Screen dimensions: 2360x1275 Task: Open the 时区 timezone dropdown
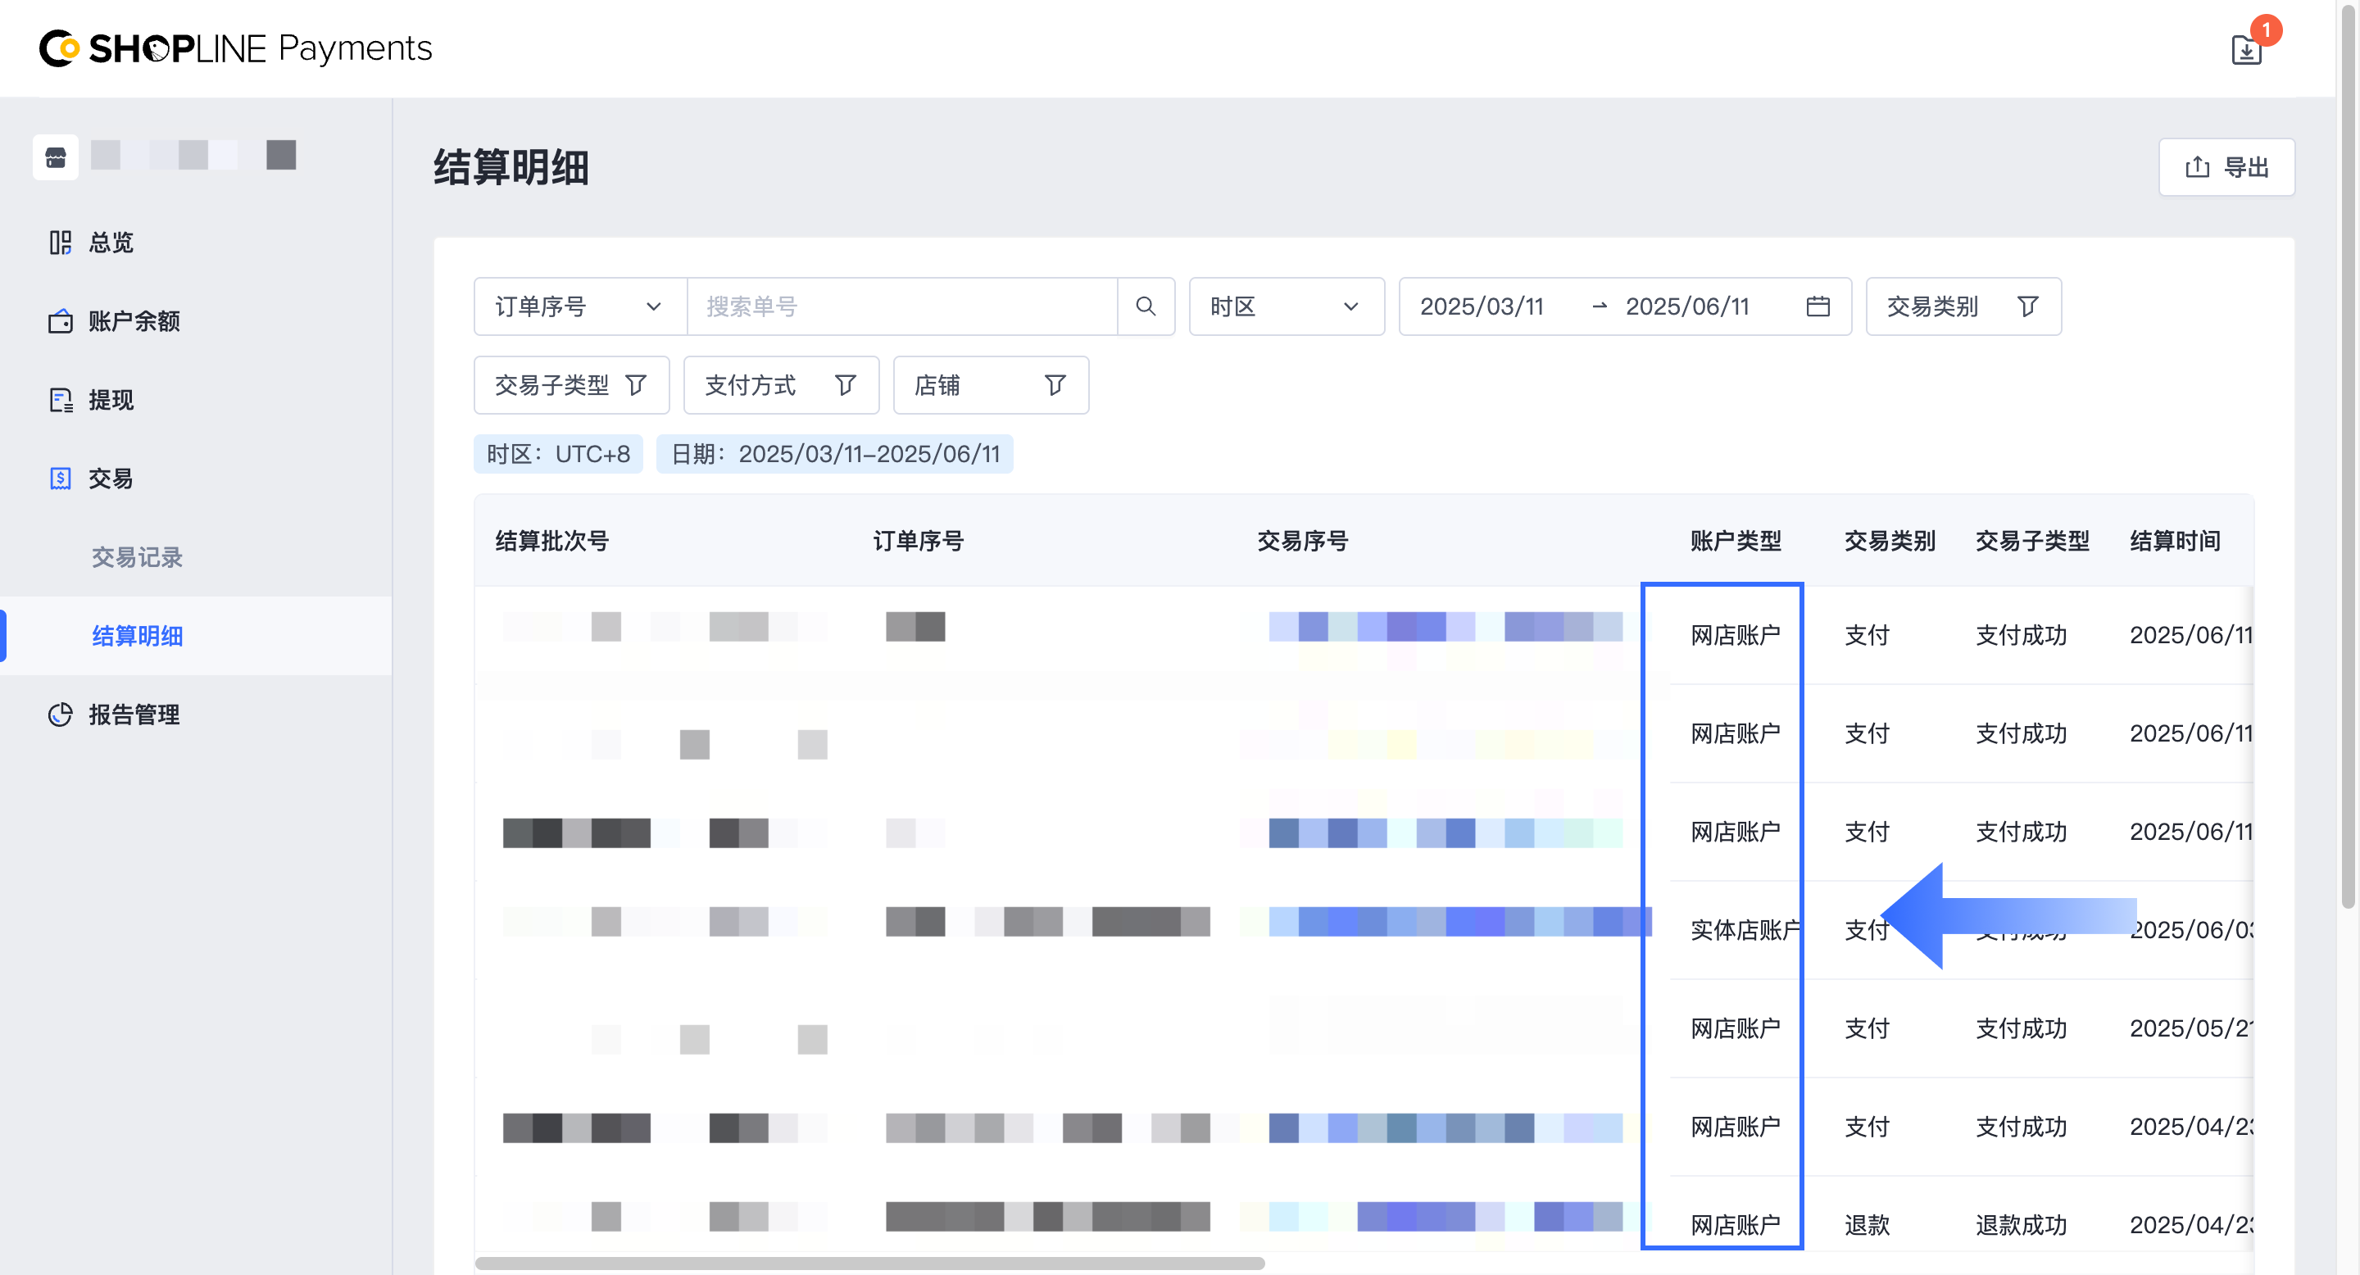pos(1287,306)
